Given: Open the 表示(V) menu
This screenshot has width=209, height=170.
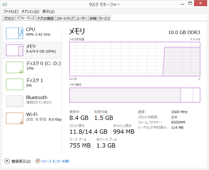Looking at the screenshot, I should point(48,11).
